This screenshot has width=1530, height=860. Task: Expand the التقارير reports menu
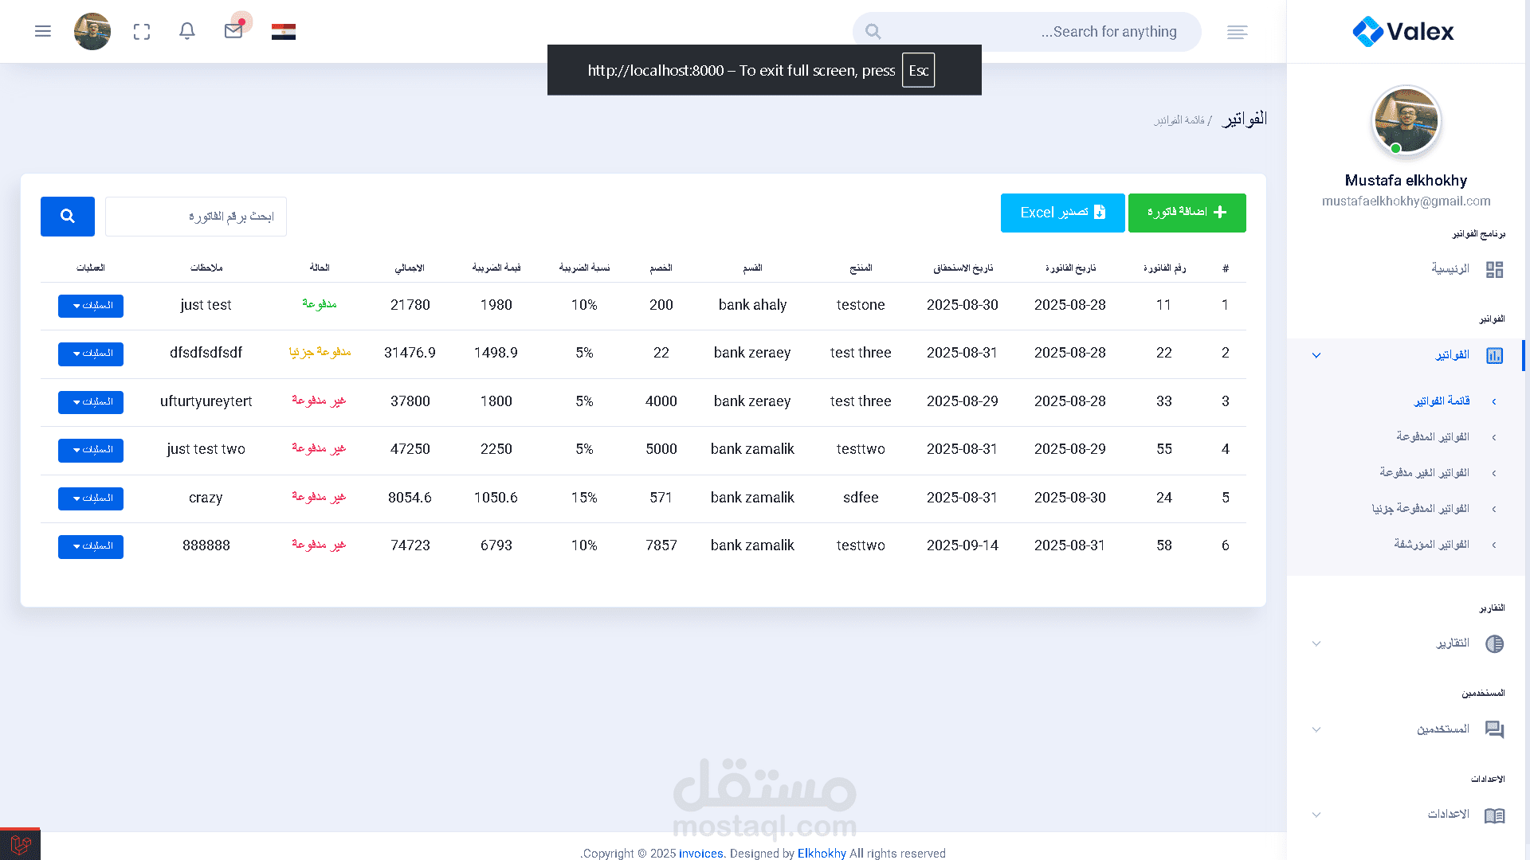tap(1452, 643)
